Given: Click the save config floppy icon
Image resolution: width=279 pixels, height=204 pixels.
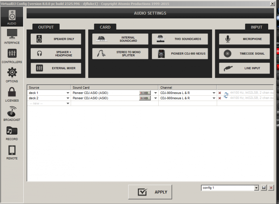Looking at the screenshot, I should click(264, 188).
